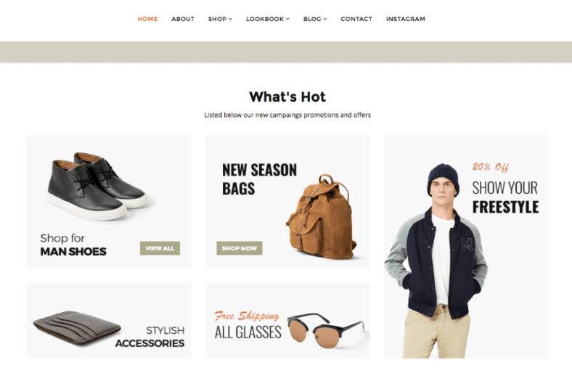The width and height of the screenshot is (572, 373).
Task: Expand the Shop dropdown menu
Action: click(x=220, y=19)
